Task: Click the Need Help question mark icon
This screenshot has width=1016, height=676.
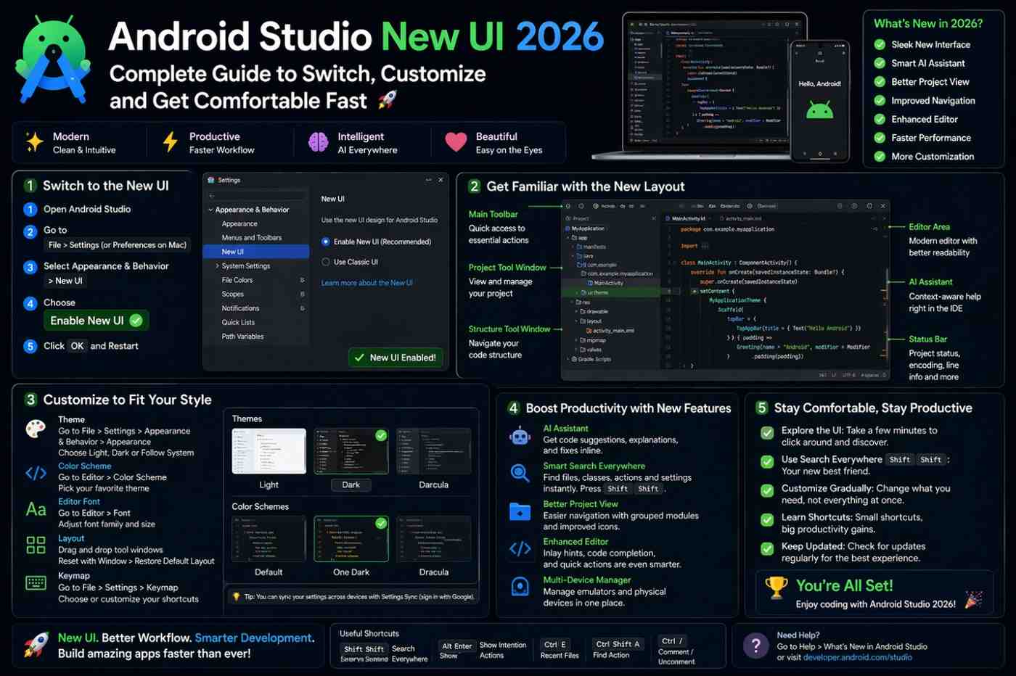Action: click(755, 645)
